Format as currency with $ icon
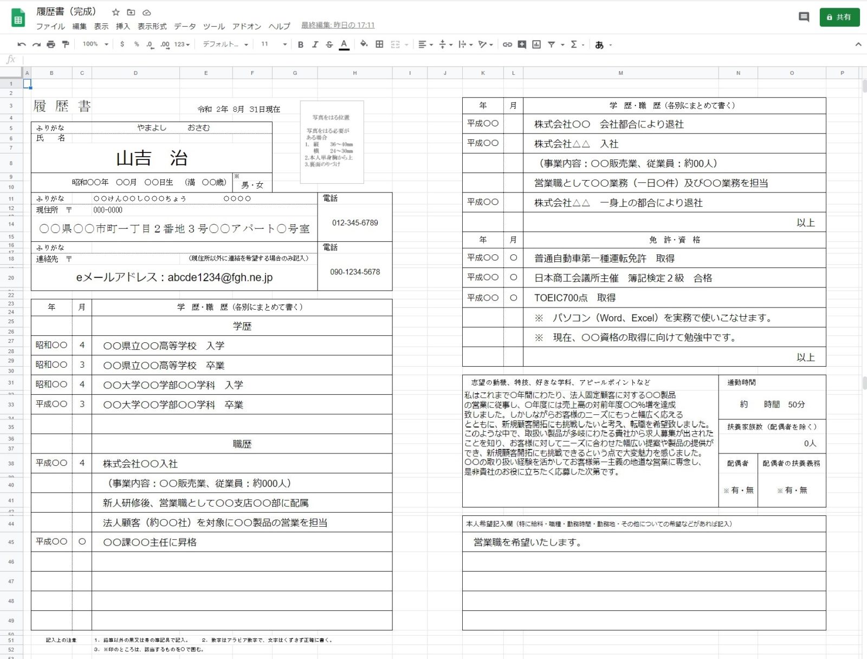Screen dimensions: 867x659 click(122, 44)
